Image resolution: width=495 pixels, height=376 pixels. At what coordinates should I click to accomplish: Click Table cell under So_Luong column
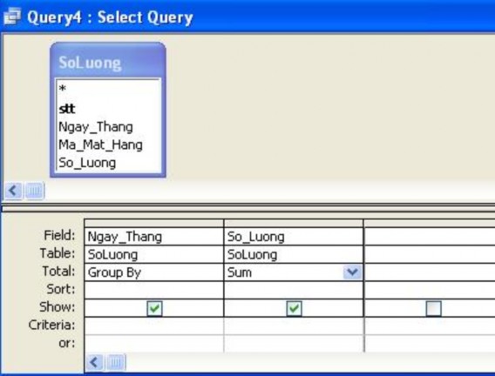point(294,254)
